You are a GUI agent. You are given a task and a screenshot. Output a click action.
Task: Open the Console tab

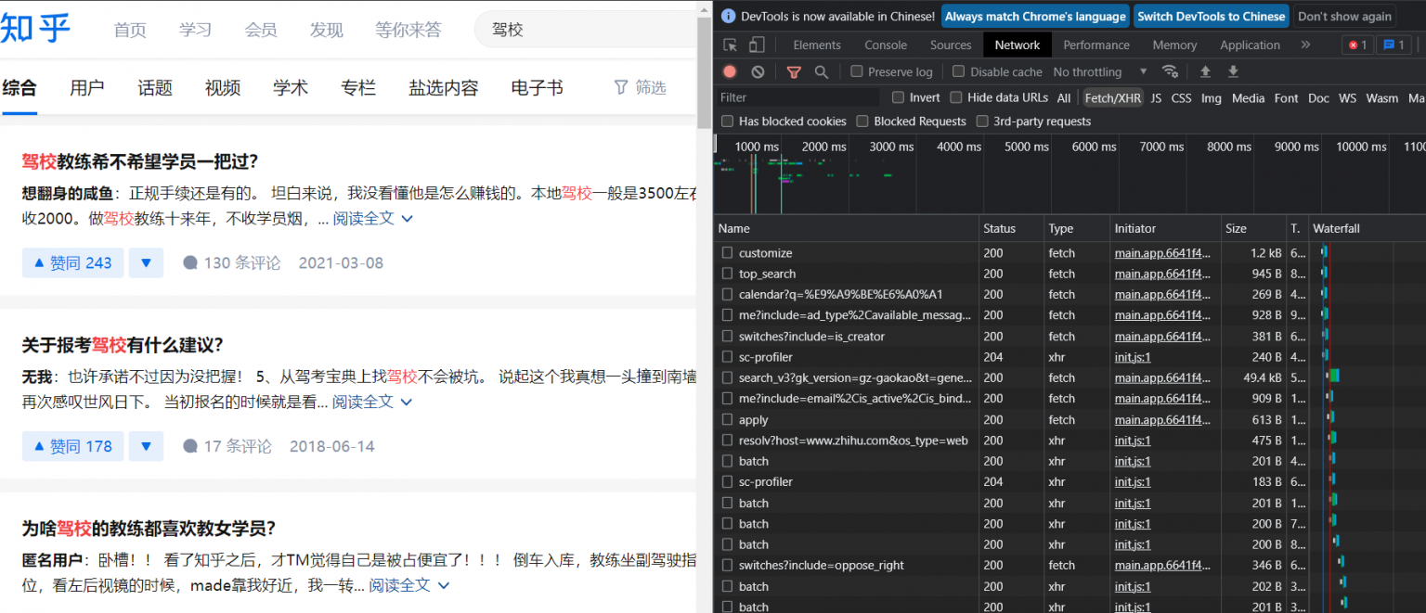coord(886,45)
